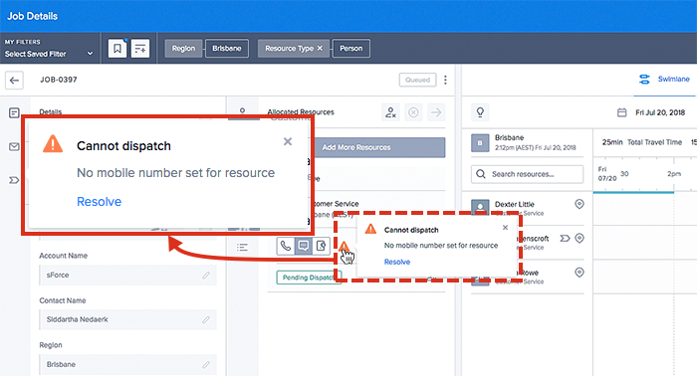
Task: Click the JOB-0397 job title
Action: 58,80
